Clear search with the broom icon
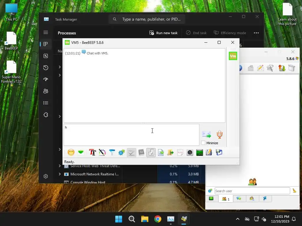 click(x=294, y=191)
